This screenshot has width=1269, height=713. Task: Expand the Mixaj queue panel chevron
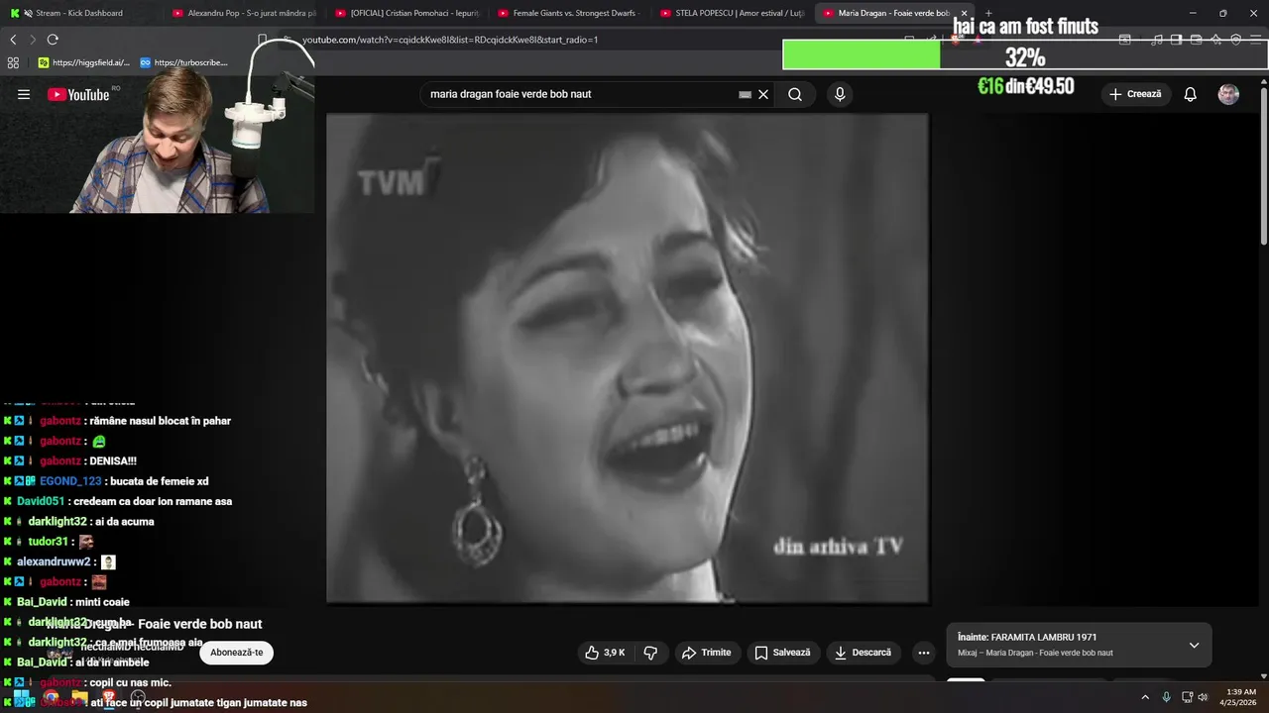1194,645
